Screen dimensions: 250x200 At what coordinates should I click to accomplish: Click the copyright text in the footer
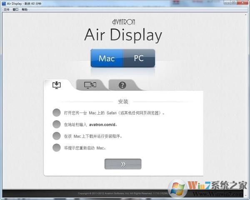tap(123, 193)
